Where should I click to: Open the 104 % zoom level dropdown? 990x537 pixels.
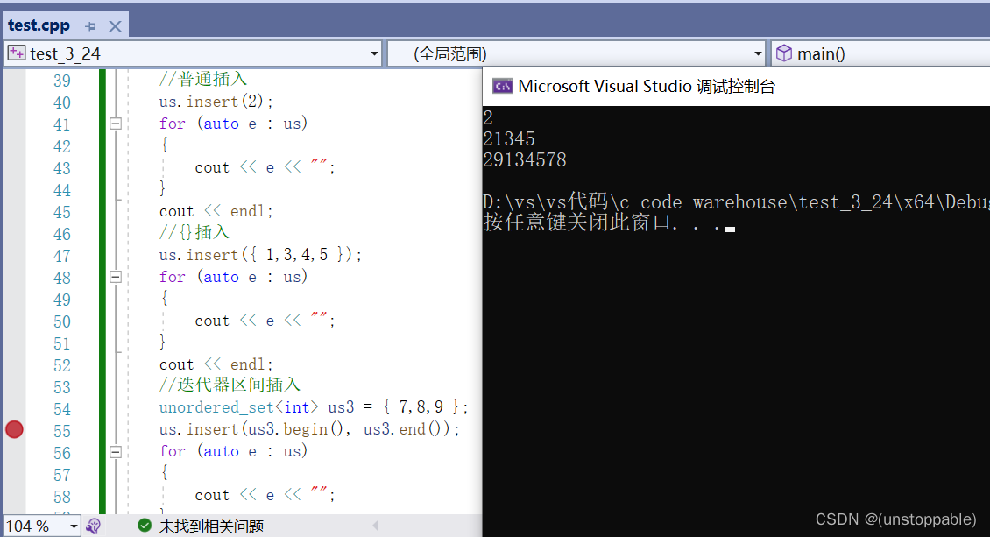tap(74, 526)
